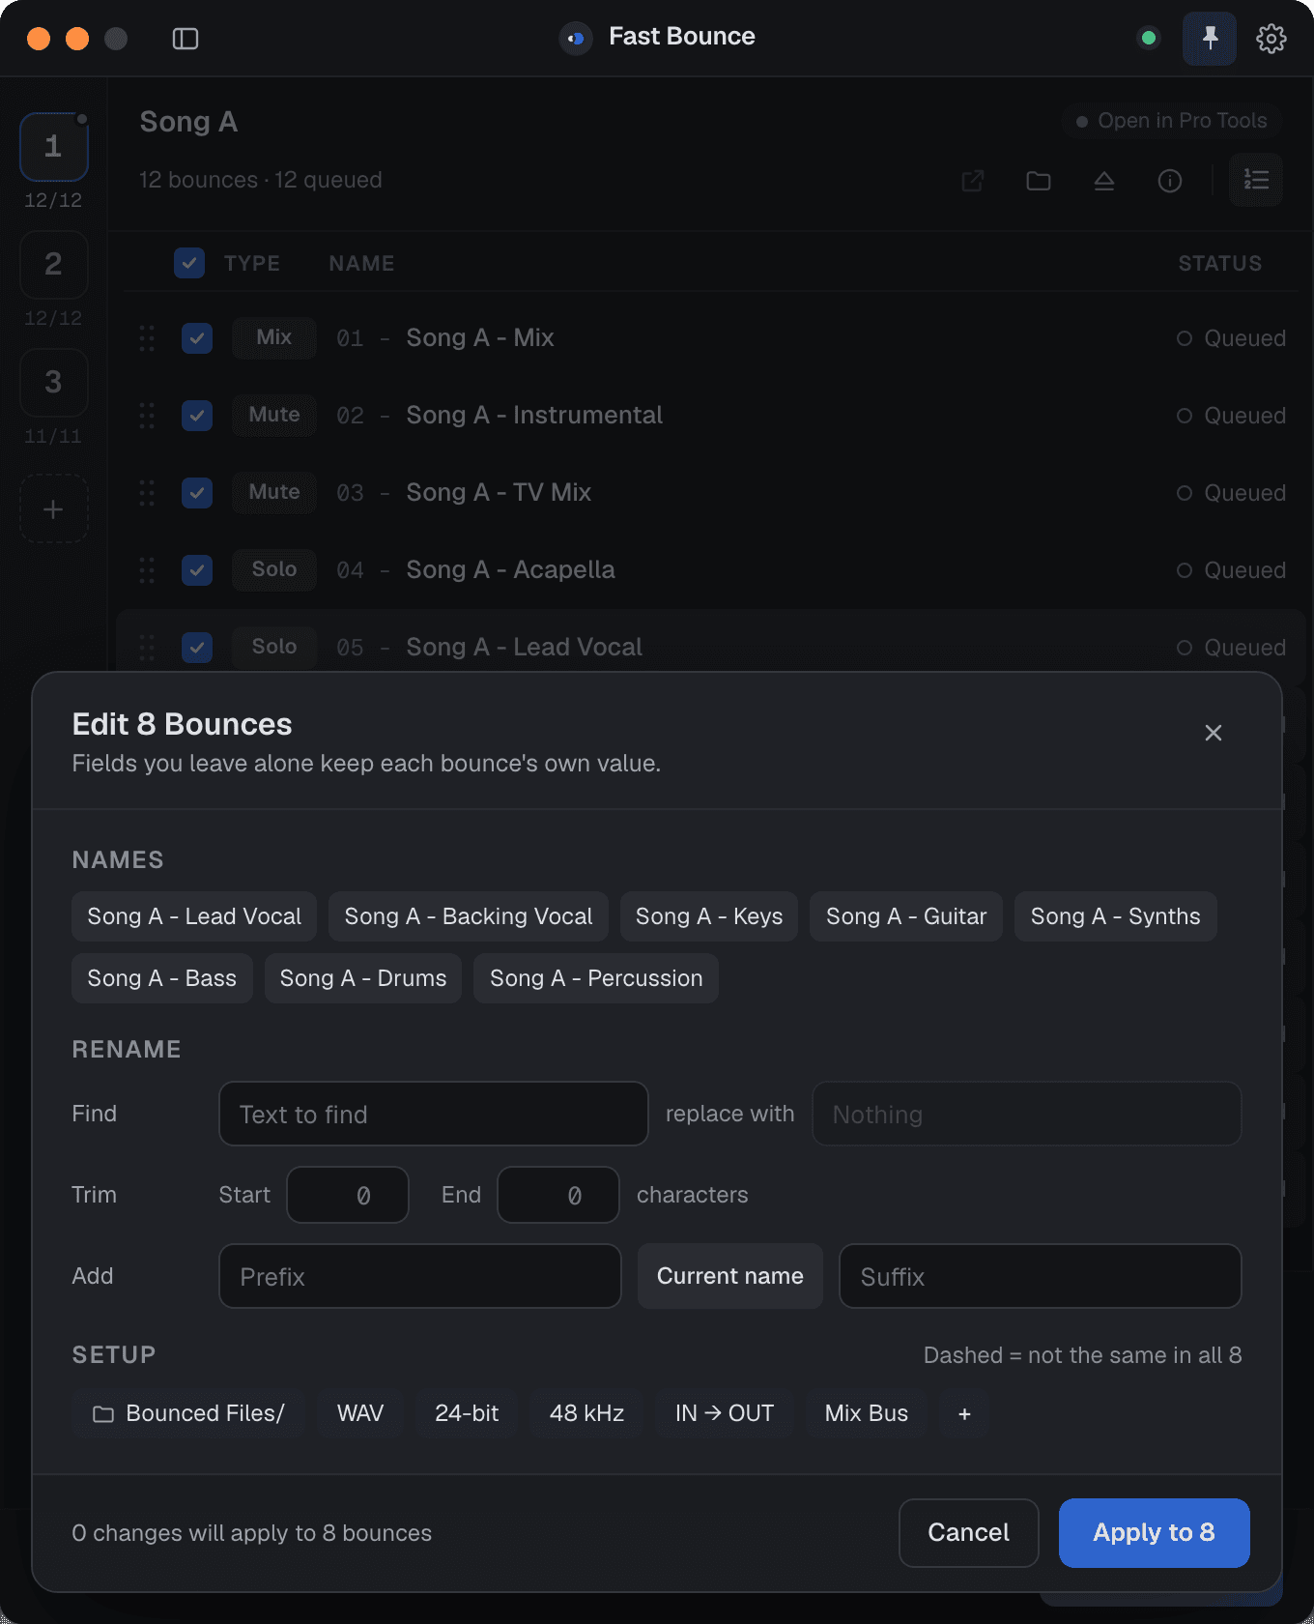Open the Solo type badge on row 04

click(x=274, y=569)
